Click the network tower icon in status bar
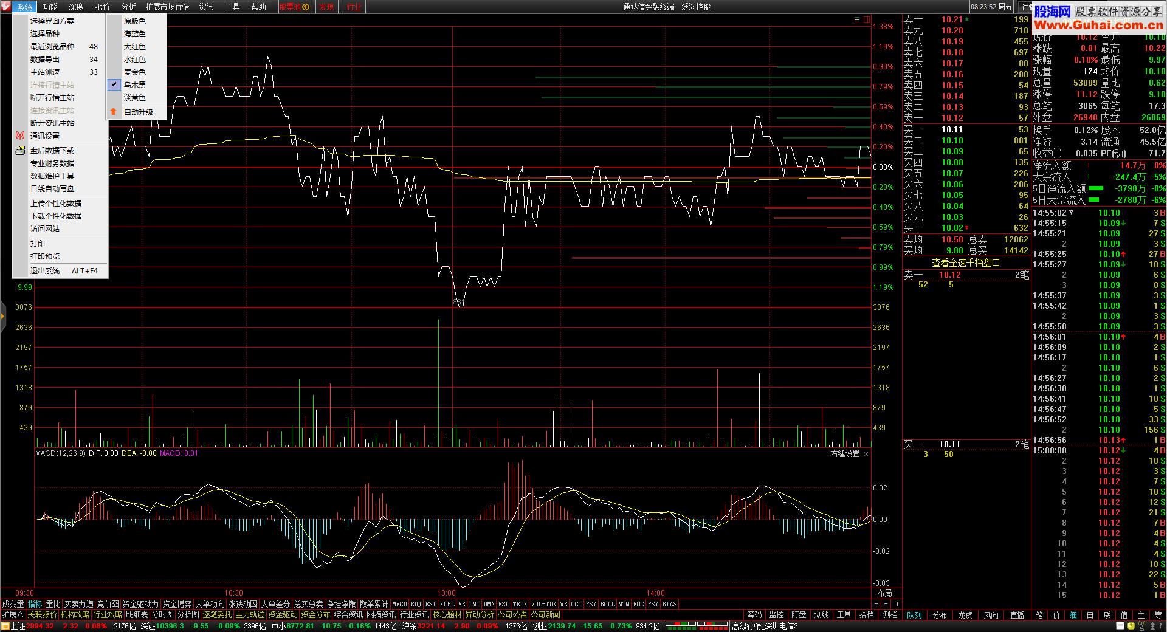 pos(1143,627)
